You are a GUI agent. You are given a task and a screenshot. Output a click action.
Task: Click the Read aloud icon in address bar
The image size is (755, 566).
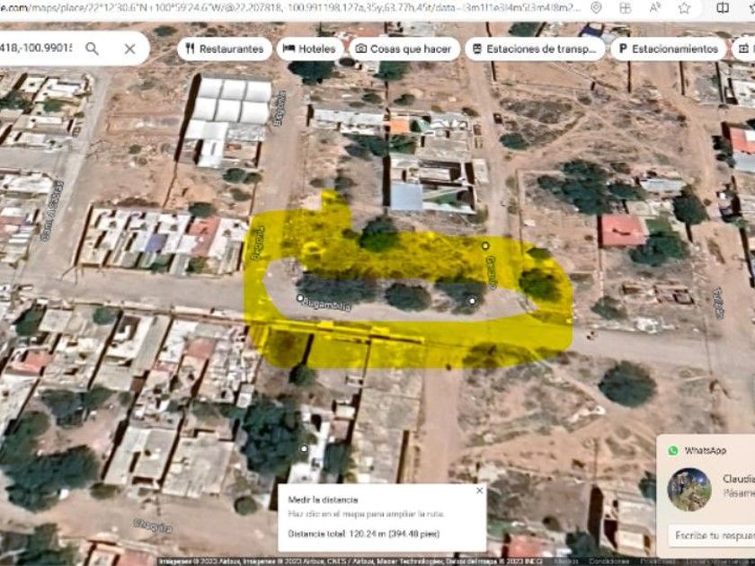(655, 8)
